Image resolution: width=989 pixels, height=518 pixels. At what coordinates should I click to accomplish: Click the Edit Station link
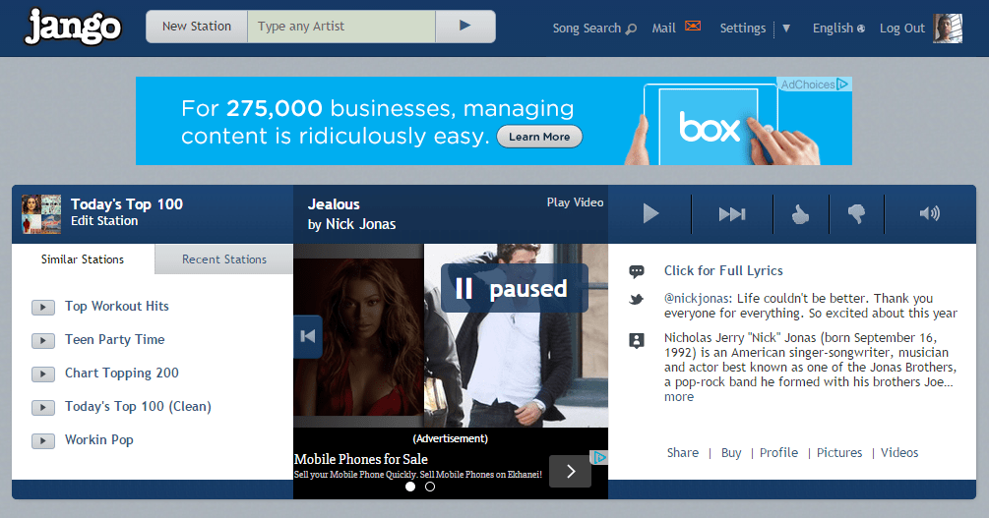104,221
